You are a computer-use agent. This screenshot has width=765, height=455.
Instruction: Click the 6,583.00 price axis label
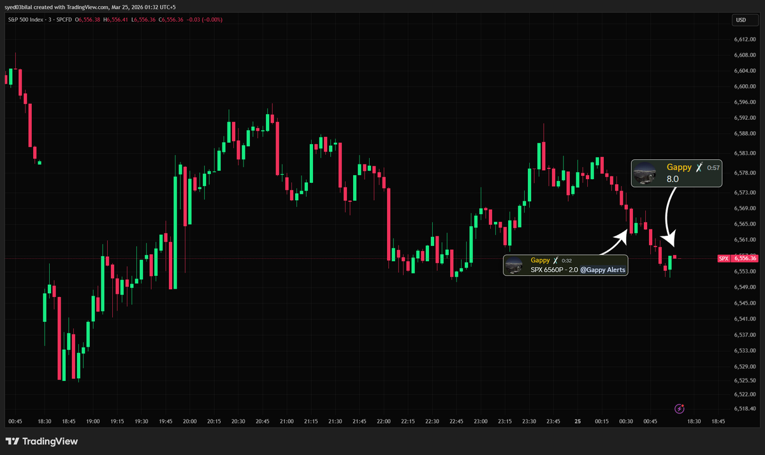[x=745, y=154]
